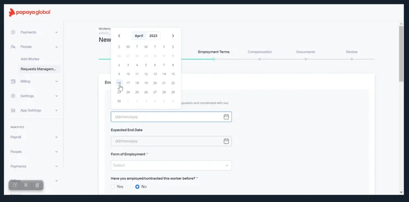Pick April 27 in the calendar
This screenshot has width=409, height=202.
click(x=155, y=92)
